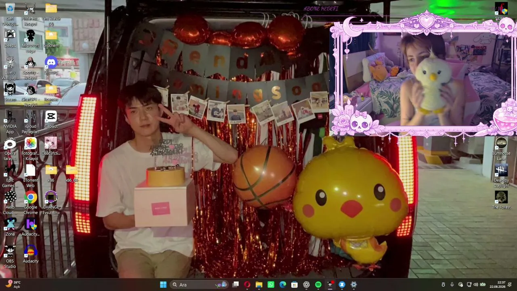Select The Forest game icon
The width and height of the screenshot is (517, 291).
coord(501,200)
